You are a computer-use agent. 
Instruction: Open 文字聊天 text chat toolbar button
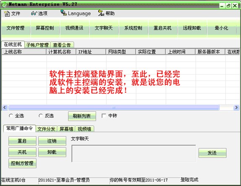[104, 28]
